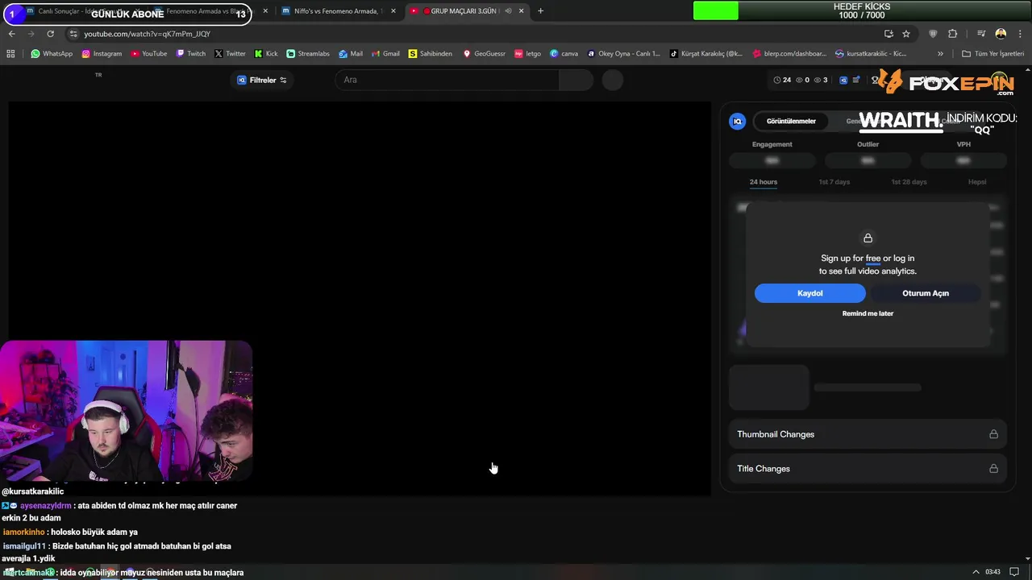The image size is (1032, 580).
Task: Close the Niffo's vs Fenomeno Armada tab
Action: 393,11
